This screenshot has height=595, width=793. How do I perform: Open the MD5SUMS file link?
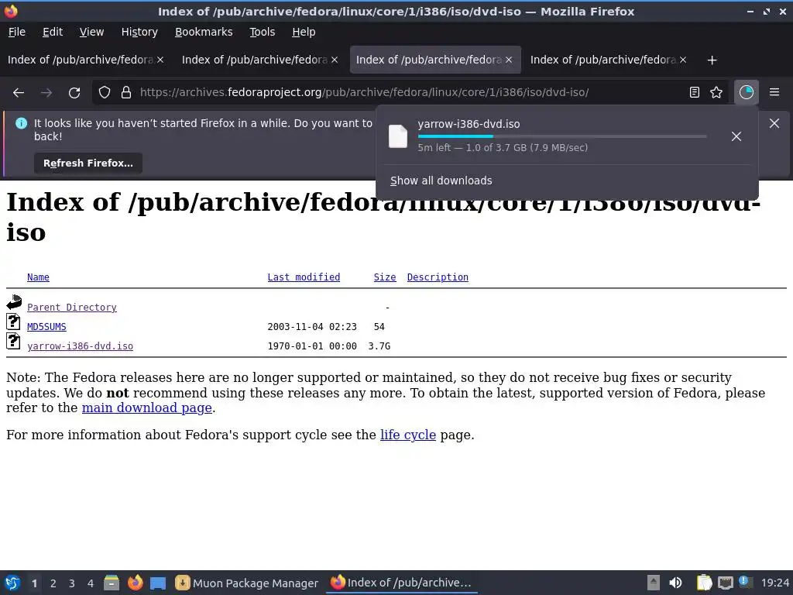tap(46, 327)
